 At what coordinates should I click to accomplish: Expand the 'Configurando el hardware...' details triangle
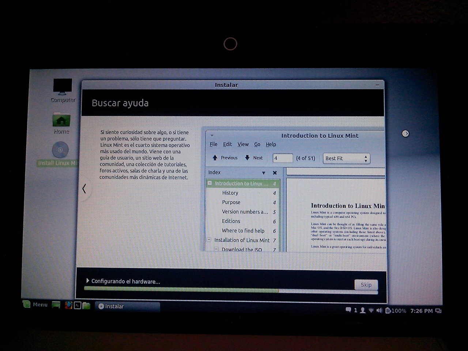88,281
